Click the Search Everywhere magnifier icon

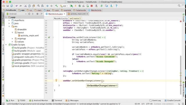[179, 6]
